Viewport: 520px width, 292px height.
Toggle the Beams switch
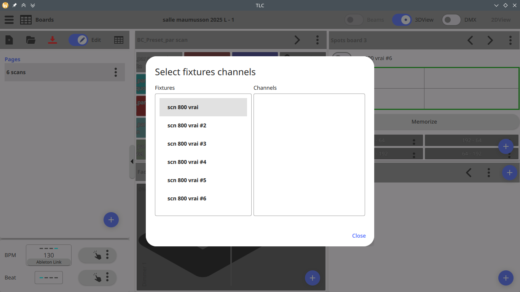tap(354, 20)
